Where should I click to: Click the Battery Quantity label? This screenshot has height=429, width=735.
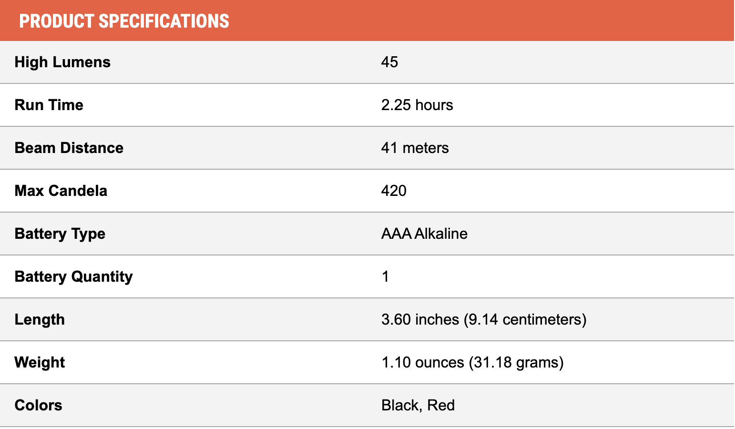(73, 276)
